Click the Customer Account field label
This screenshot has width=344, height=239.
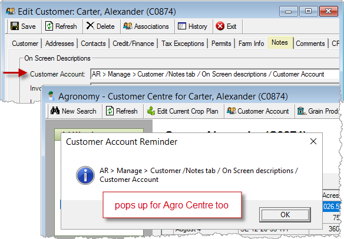pos(58,74)
